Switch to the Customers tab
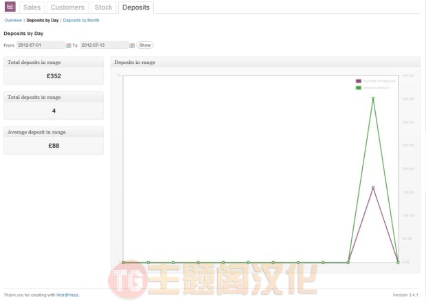This screenshot has width=426, height=301. tap(67, 8)
